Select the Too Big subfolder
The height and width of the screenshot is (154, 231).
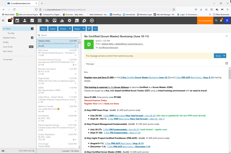tap(11, 33)
